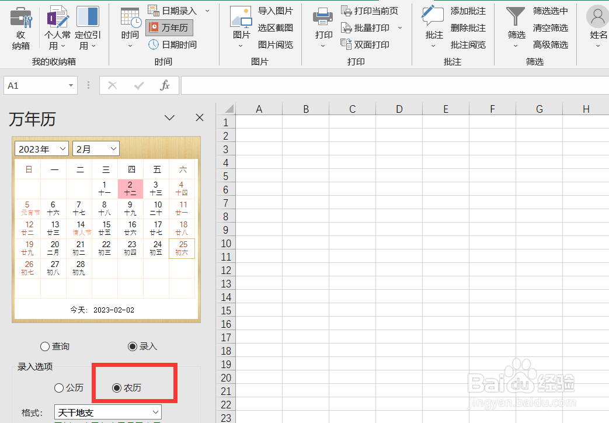Select calendar date 2 十二
This screenshot has width=609, height=423.
point(130,189)
